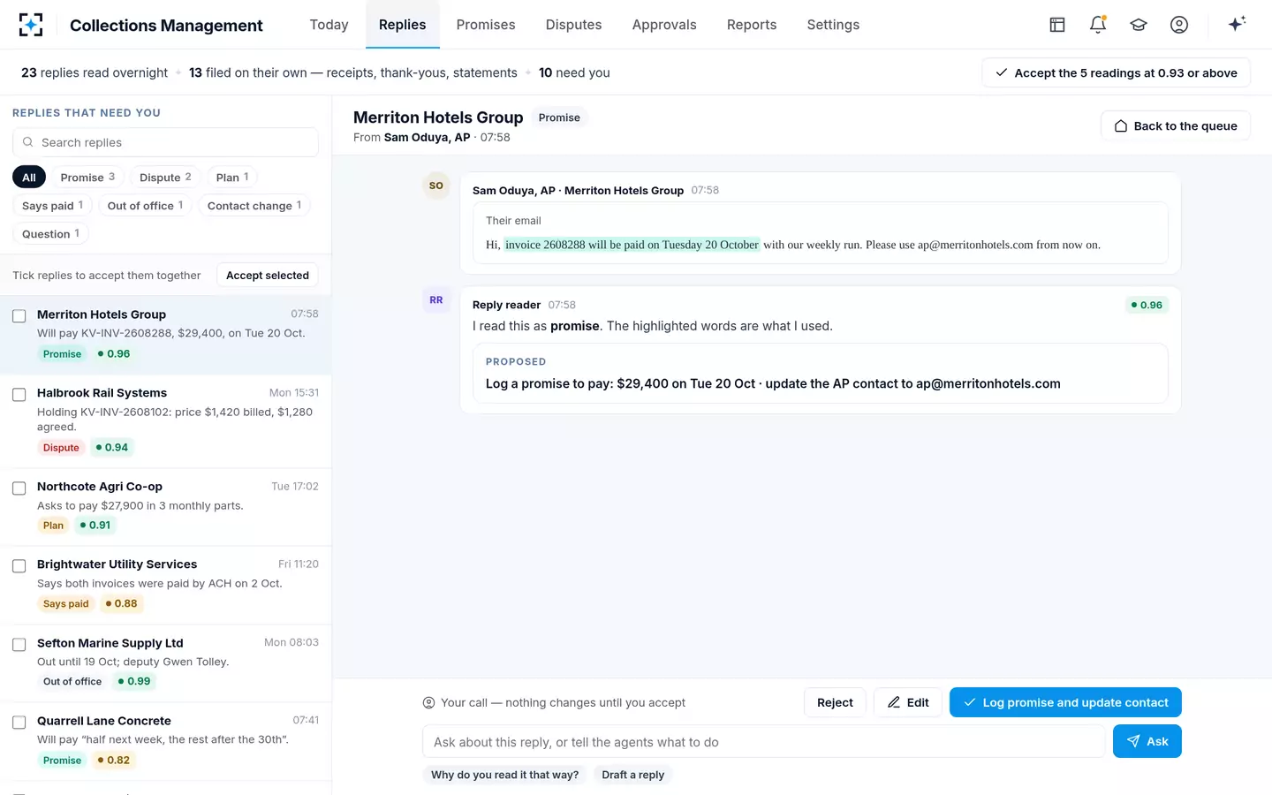Filter replies by Promise chip

[x=87, y=178]
